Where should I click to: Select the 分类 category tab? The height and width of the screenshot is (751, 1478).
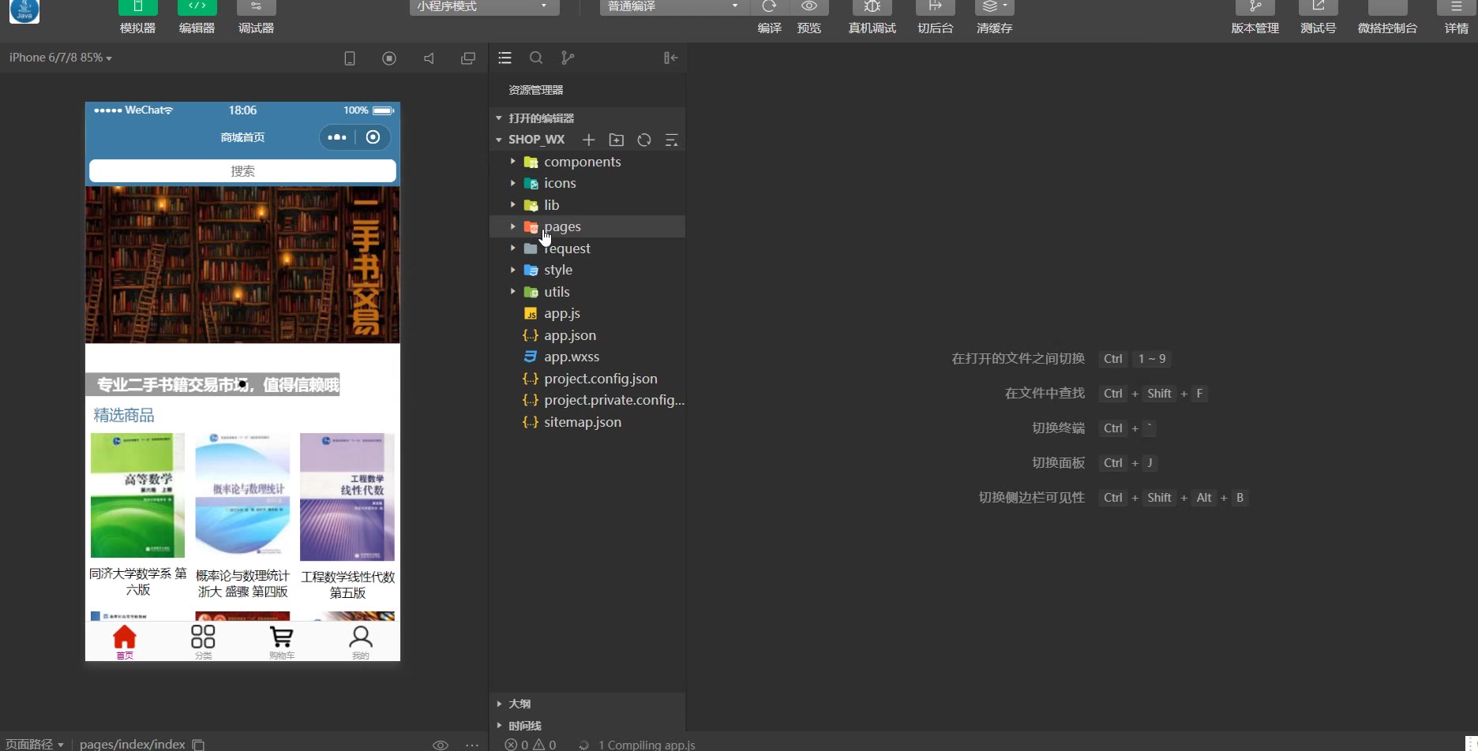point(203,642)
